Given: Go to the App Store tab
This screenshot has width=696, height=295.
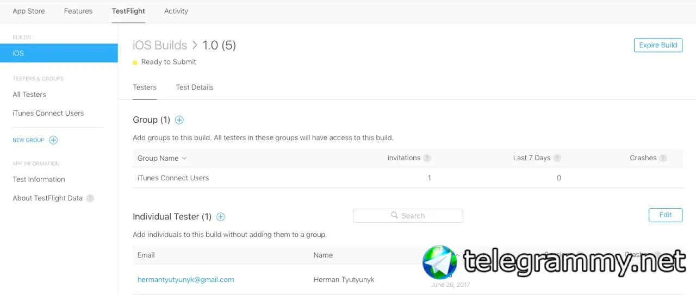Looking at the screenshot, I should click(29, 11).
